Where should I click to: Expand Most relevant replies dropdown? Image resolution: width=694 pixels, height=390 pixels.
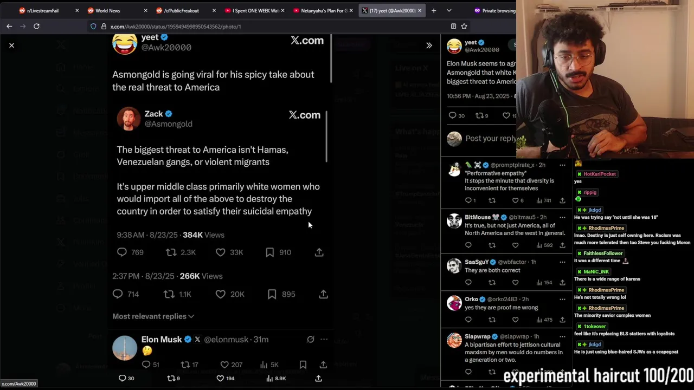pyautogui.click(x=153, y=316)
